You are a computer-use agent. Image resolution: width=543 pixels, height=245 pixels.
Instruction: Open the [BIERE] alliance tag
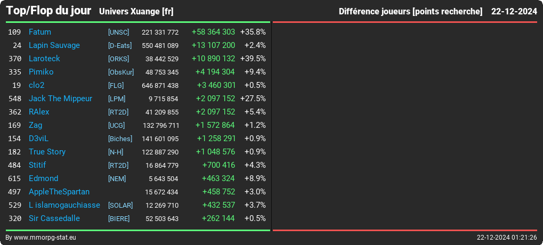[x=119, y=219]
